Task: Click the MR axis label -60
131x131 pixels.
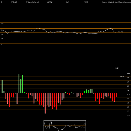Action: pos(128,107)
